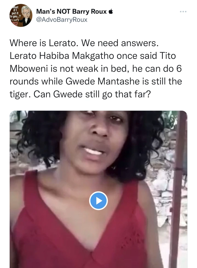
Task: Play the embedded tweet video
Action: (x=98, y=201)
